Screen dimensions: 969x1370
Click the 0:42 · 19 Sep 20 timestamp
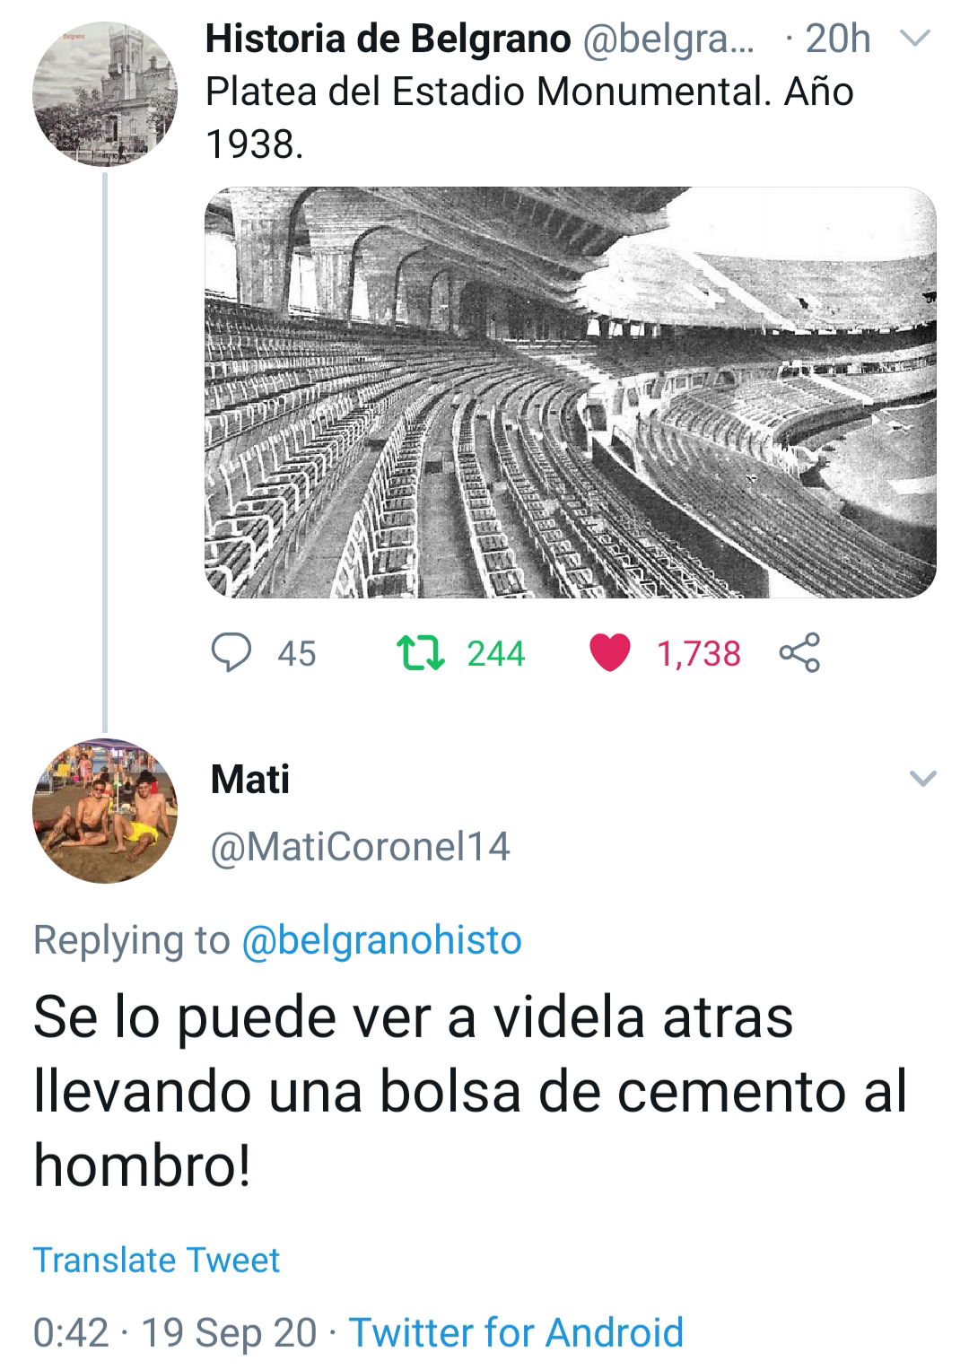(x=175, y=1332)
